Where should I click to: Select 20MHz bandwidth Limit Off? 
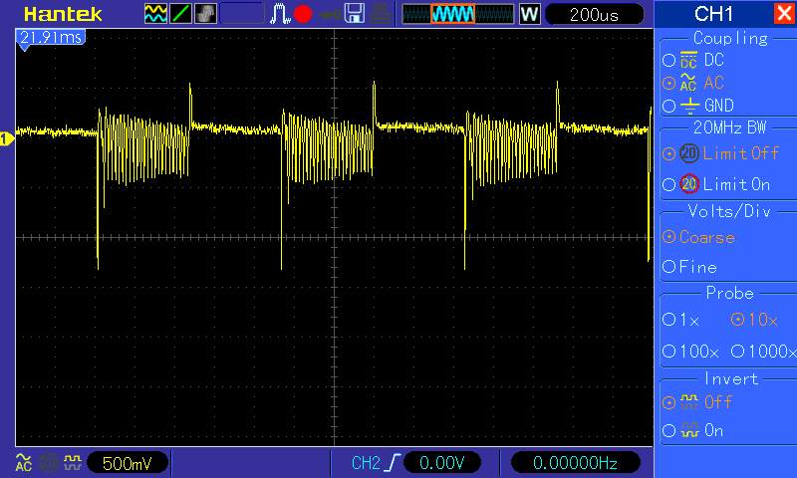tap(668, 153)
